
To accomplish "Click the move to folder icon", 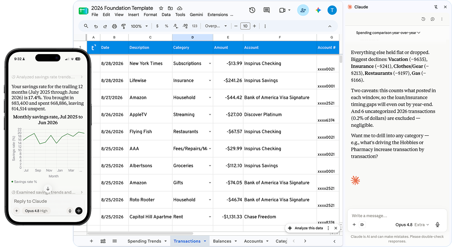I will pos(170,8).
